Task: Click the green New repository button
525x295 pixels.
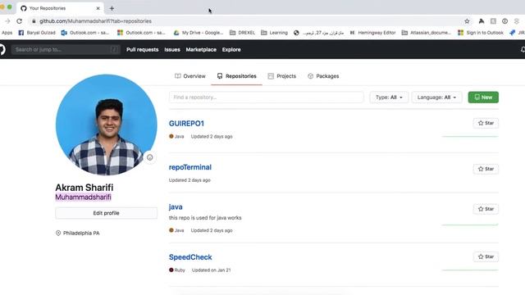Action: (483, 98)
